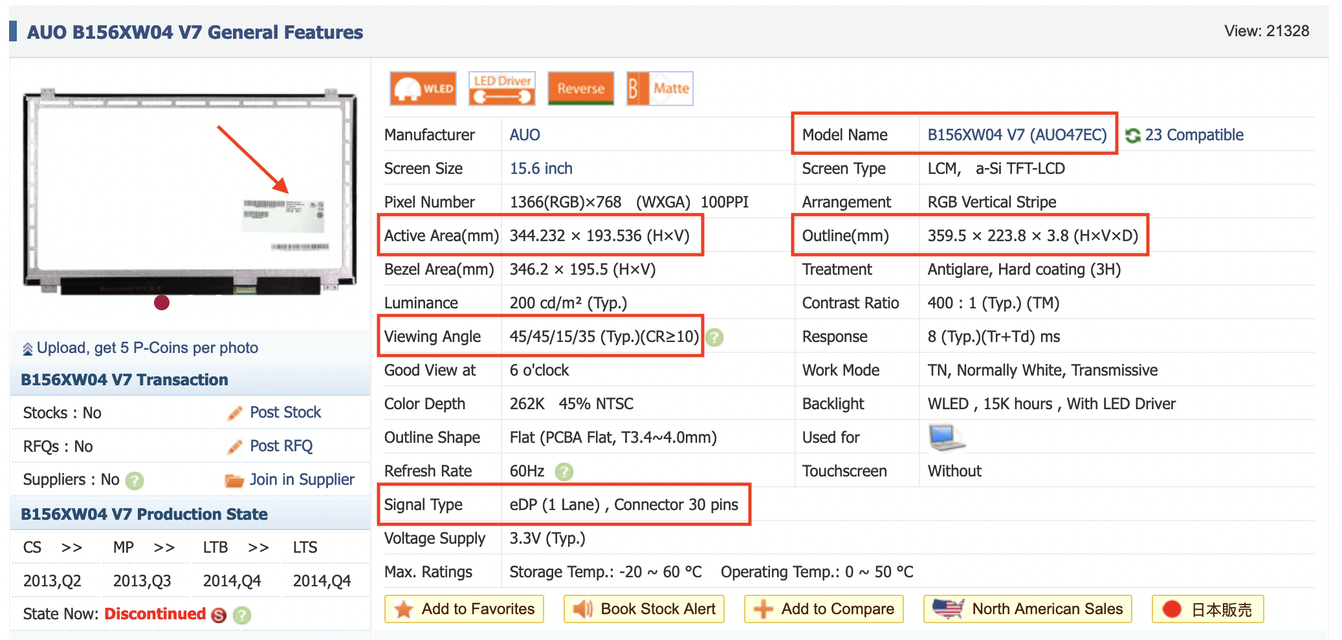1342x640 pixels.
Task: Click the 346.2 × 195.5 bezel area value
Action: (x=582, y=269)
